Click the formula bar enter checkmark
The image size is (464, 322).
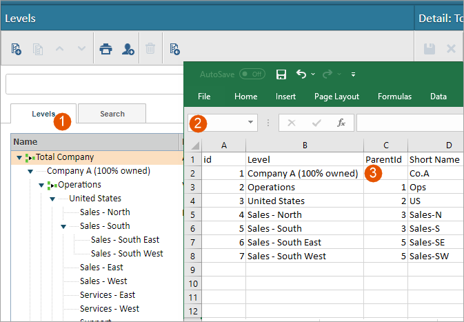click(316, 123)
